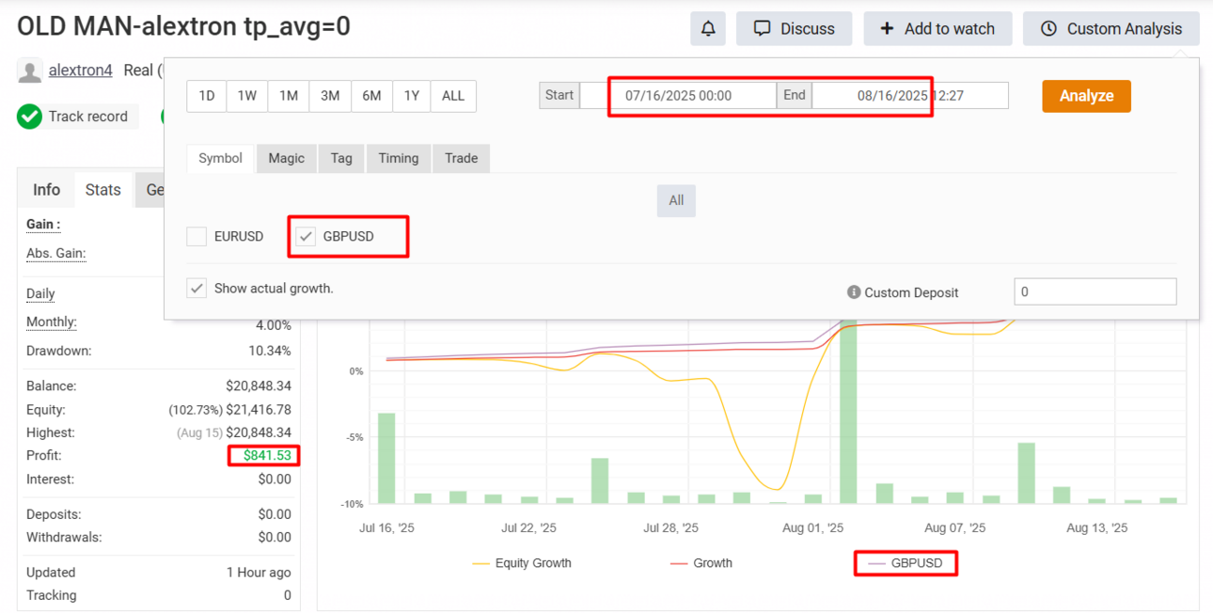Image resolution: width=1213 pixels, height=613 pixels.
Task: Click the Track record green checkmark icon
Action: coord(30,117)
